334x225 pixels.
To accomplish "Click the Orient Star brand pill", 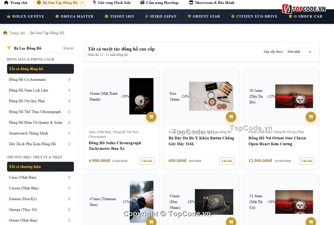I will pos(204,17).
